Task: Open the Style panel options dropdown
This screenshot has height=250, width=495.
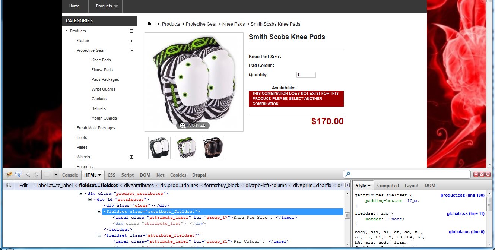Action: tap(369, 186)
